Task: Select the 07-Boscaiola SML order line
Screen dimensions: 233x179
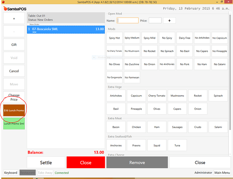Action: [x=66, y=29]
